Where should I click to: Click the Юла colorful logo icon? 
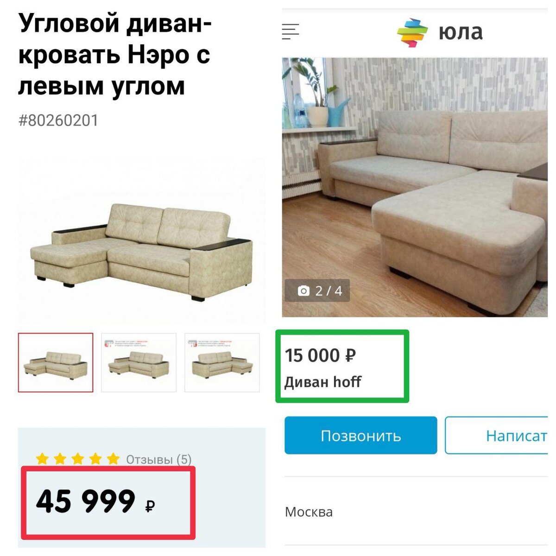click(412, 32)
